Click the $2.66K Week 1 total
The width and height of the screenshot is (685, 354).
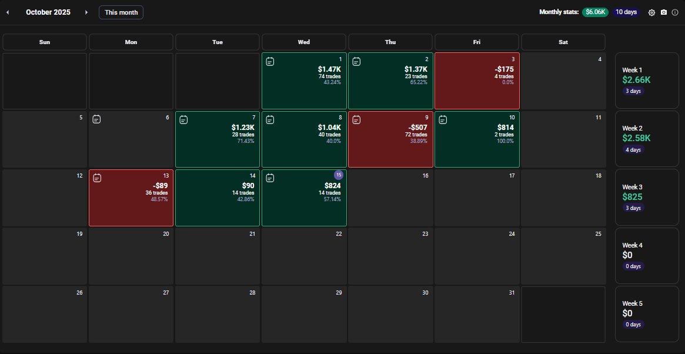tap(637, 80)
